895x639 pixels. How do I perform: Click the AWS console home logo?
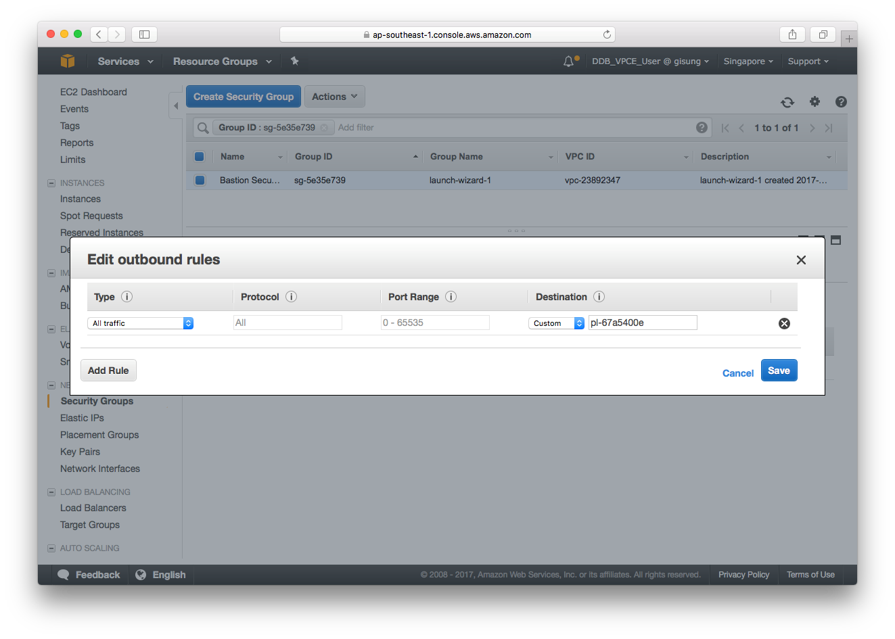coord(67,61)
